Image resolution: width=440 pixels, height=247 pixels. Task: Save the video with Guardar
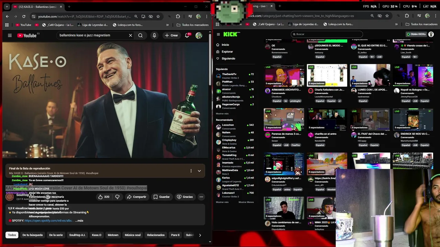[x=162, y=197]
